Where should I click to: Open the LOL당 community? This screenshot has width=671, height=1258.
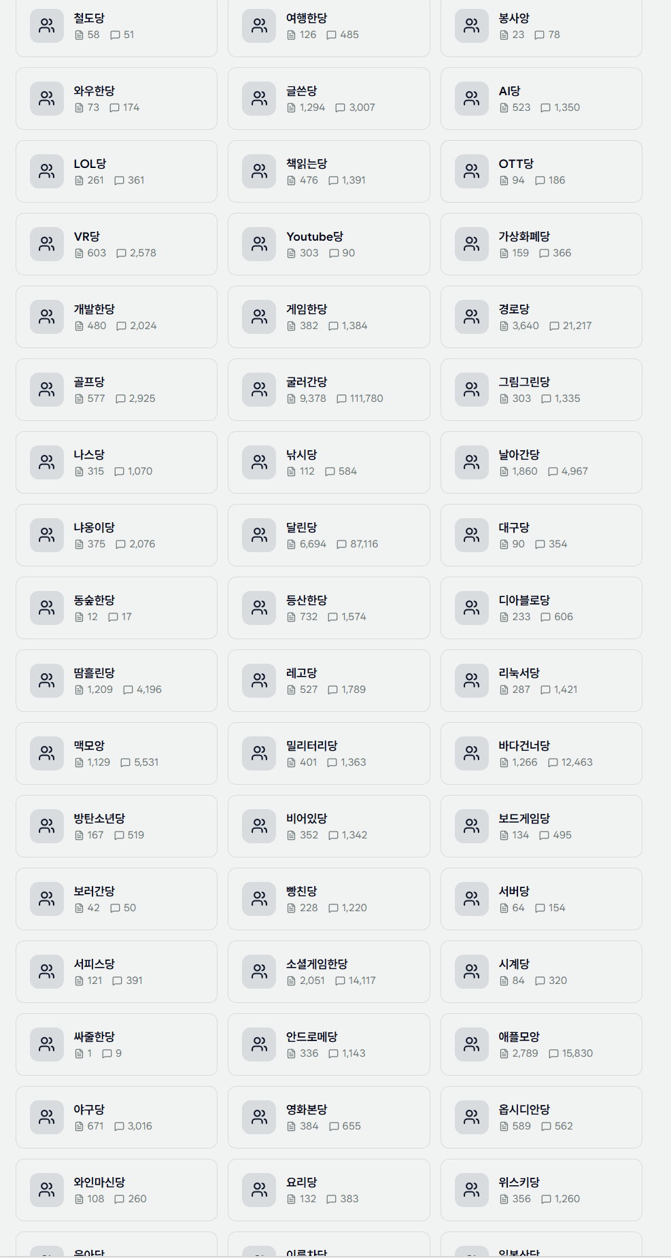point(116,171)
